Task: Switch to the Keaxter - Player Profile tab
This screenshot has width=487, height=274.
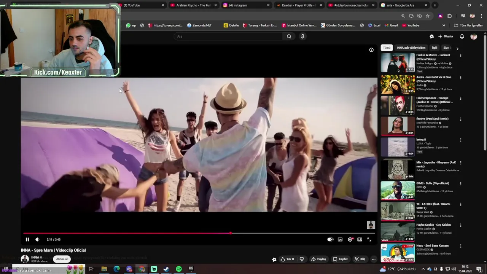Action: (x=298, y=5)
